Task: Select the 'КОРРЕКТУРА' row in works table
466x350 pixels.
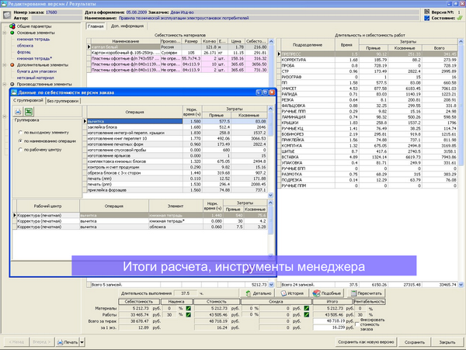Action: point(294,59)
